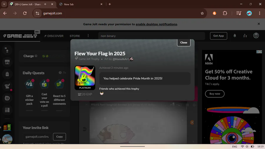Open the volume tray icon

pyautogui.click(x=247, y=146)
